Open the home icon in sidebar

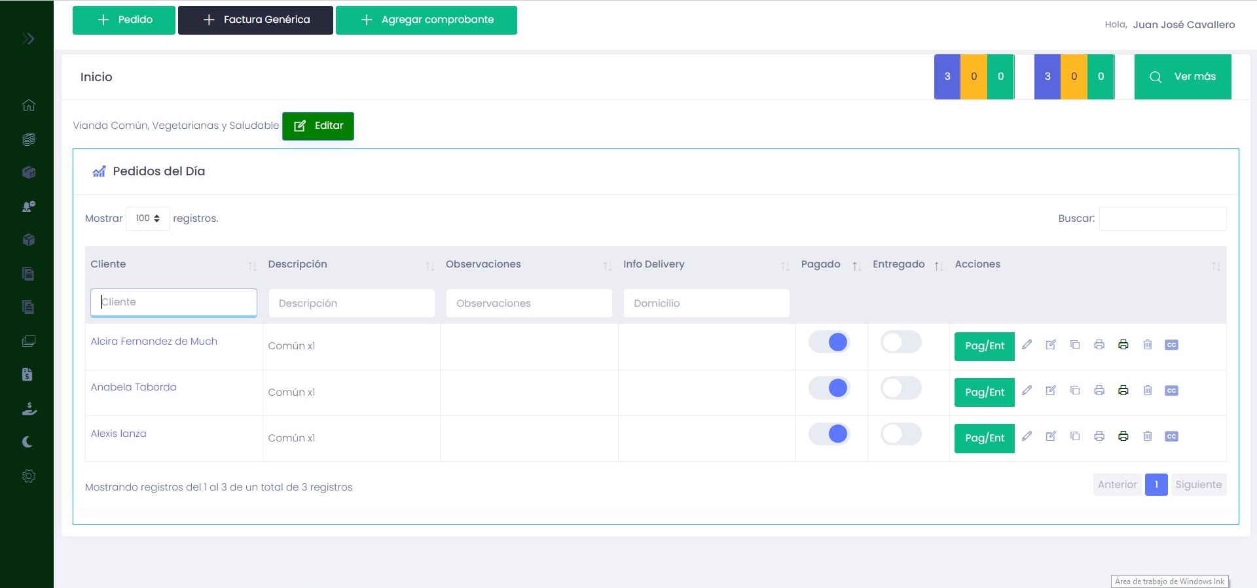point(28,105)
